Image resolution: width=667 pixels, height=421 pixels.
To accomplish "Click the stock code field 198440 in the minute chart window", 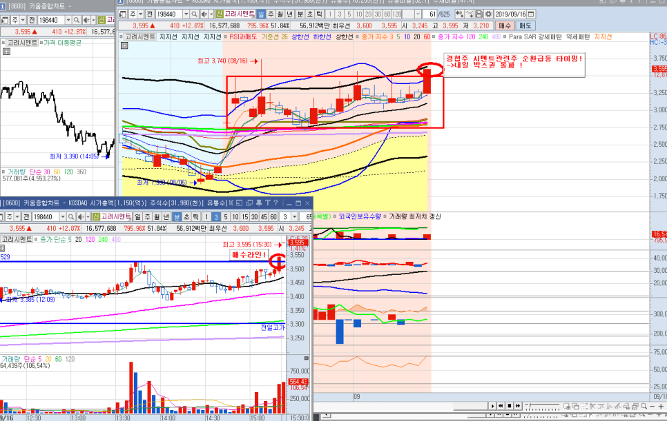I will point(46,216).
